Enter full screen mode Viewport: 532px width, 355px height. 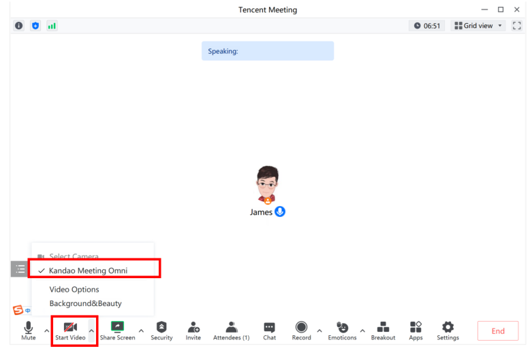pos(517,26)
